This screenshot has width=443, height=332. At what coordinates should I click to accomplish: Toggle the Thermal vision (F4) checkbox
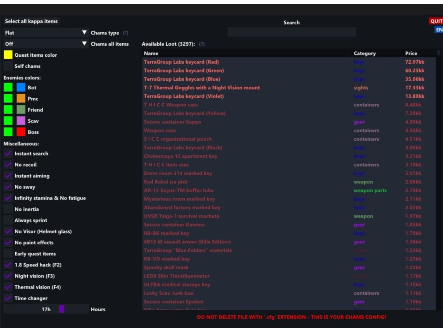coord(8,287)
